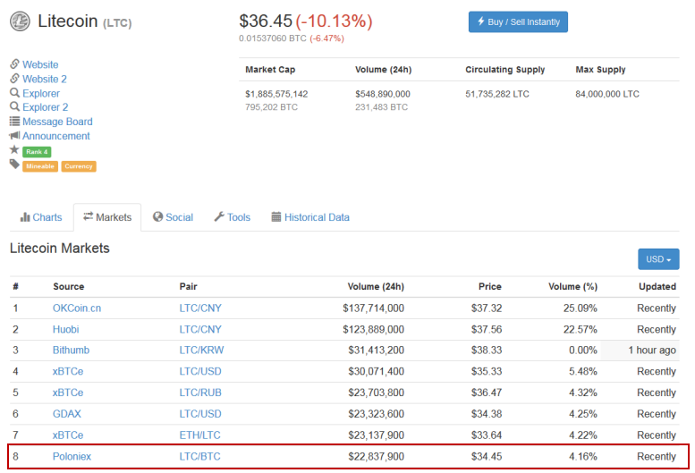
Task: Select the Markets tab
Action: pos(107,217)
